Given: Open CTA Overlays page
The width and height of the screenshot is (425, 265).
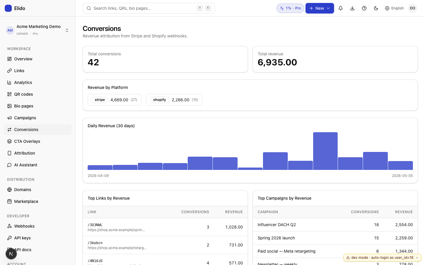Looking at the screenshot, I should click(37, 141).
